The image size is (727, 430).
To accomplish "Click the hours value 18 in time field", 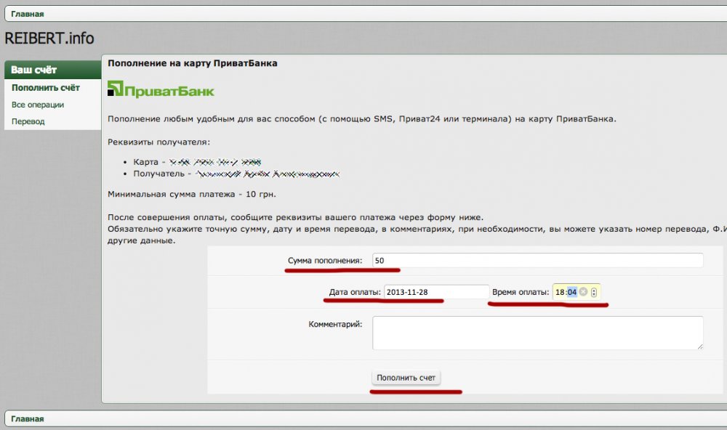I will coord(560,293).
